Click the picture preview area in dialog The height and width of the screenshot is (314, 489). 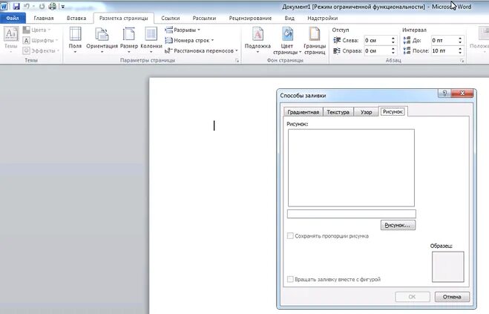351,168
